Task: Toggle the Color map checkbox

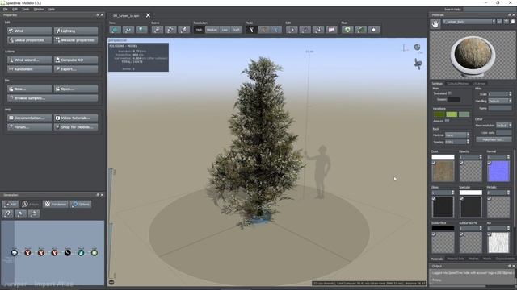Action: pyautogui.click(x=434, y=163)
